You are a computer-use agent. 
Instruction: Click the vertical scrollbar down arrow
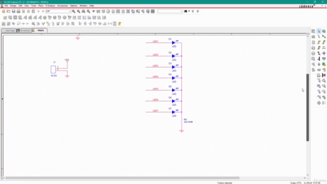308,175
